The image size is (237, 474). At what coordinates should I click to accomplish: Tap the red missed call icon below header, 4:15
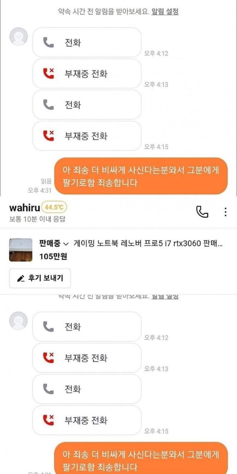tap(49, 420)
